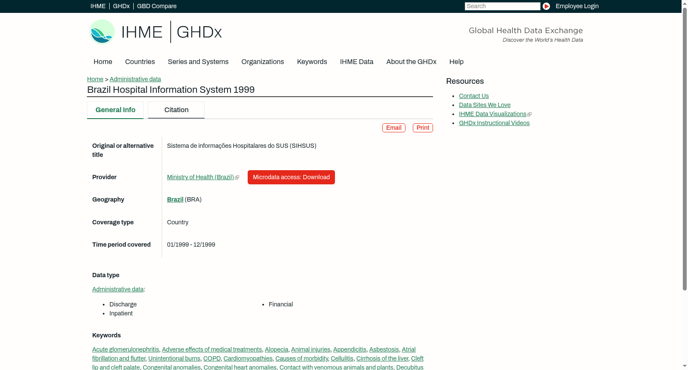This screenshot has height=370, width=688.
Task: Open GHDx link in top bar
Action: [121, 6]
